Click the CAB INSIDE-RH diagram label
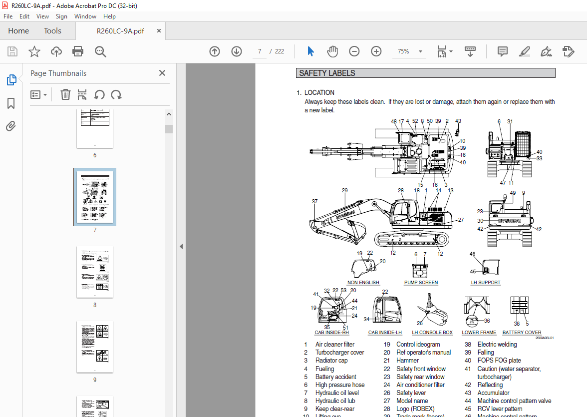 (x=331, y=332)
